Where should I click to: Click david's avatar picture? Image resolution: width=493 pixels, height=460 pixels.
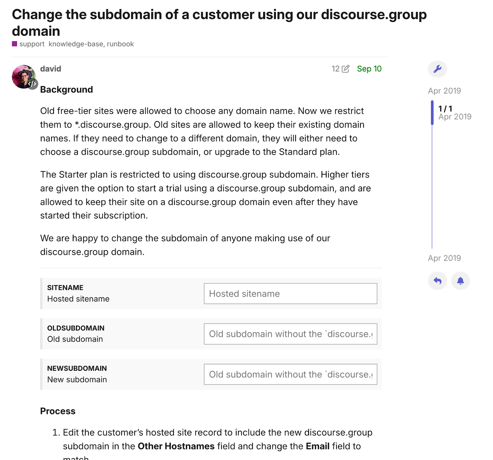(x=23, y=76)
